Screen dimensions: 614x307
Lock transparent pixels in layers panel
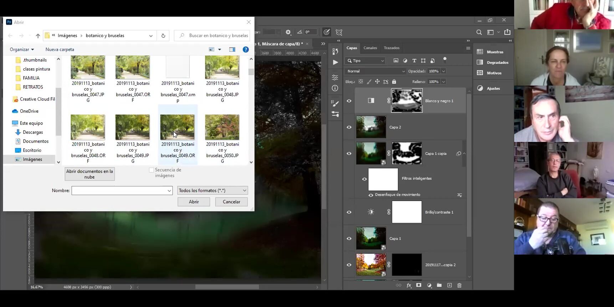[361, 82]
